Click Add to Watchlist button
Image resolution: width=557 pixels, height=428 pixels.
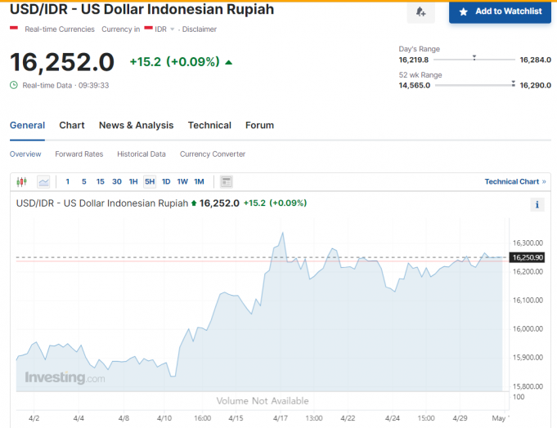(x=500, y=11)
